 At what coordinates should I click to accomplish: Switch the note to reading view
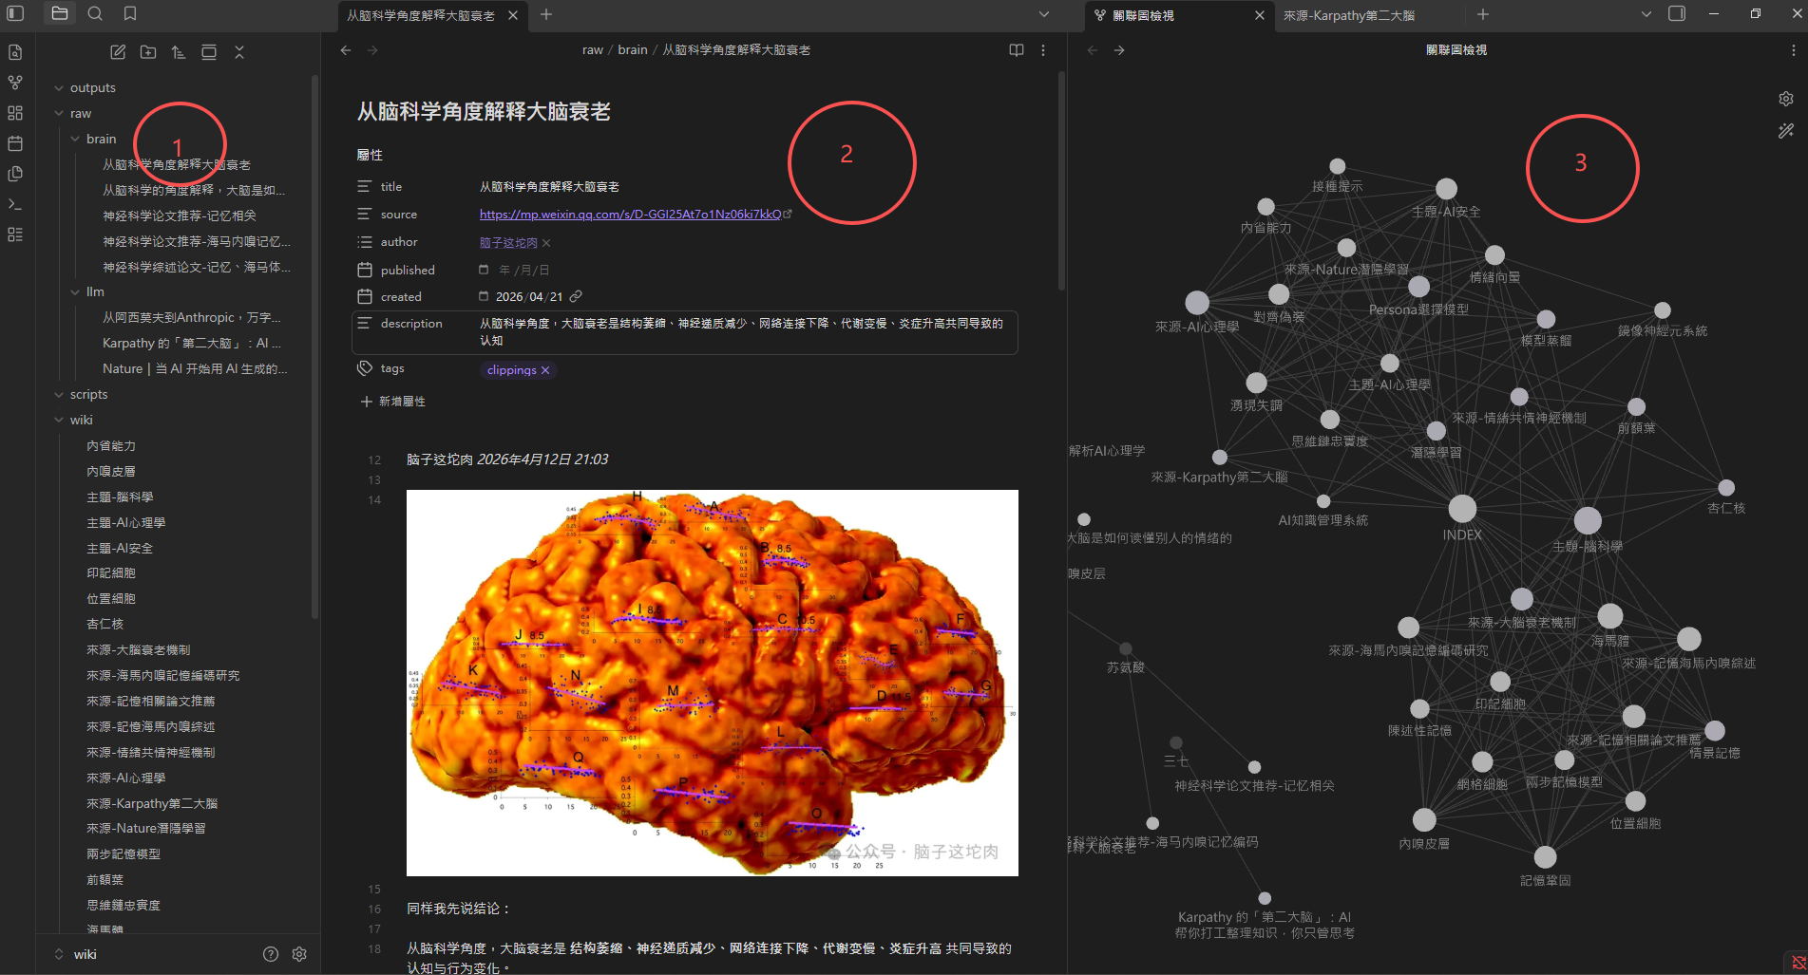(x=1017, y=49)
